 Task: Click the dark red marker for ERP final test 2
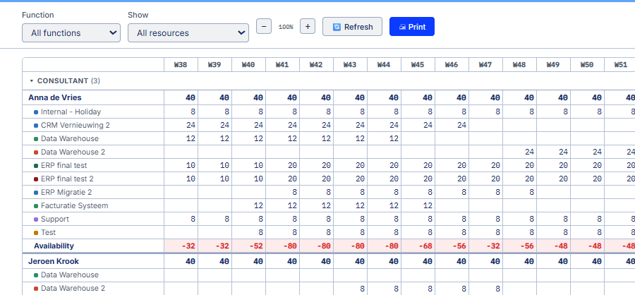(36, 179)
